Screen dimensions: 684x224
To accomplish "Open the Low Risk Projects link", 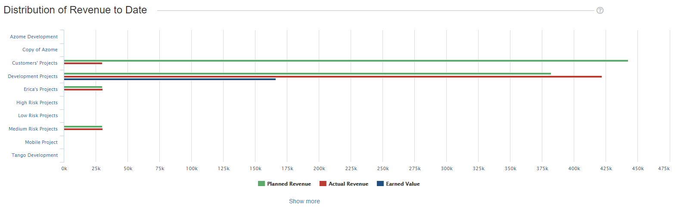I will point(37,116).
